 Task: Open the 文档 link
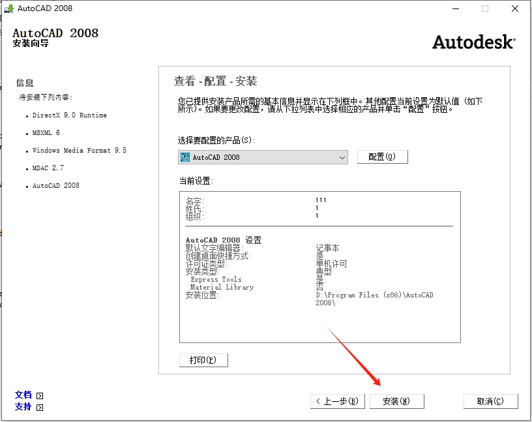click(x=23, y=395)
